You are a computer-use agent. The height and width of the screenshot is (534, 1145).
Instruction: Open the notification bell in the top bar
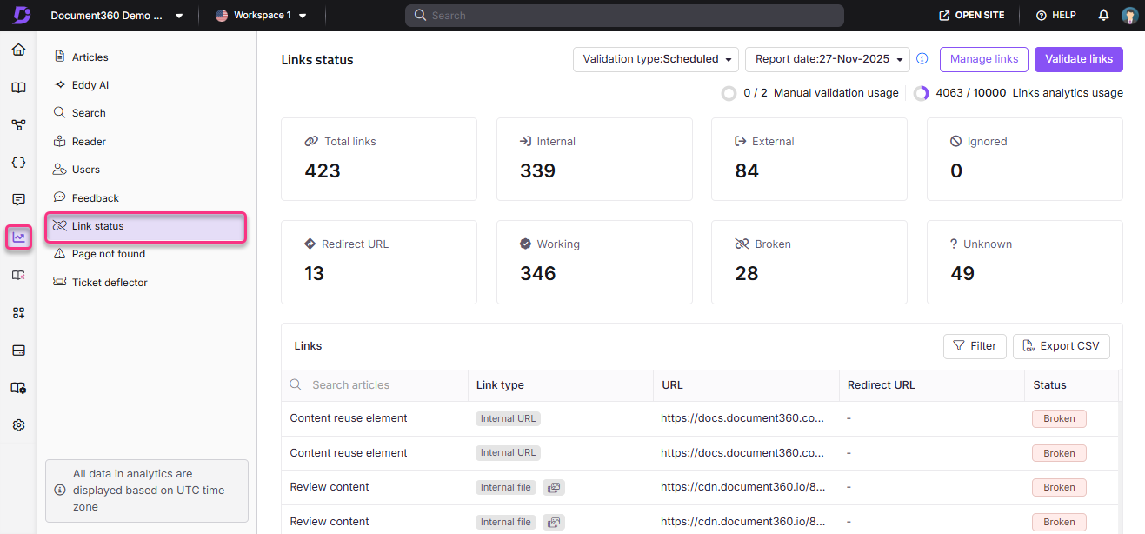click(x=1102, y=15)
